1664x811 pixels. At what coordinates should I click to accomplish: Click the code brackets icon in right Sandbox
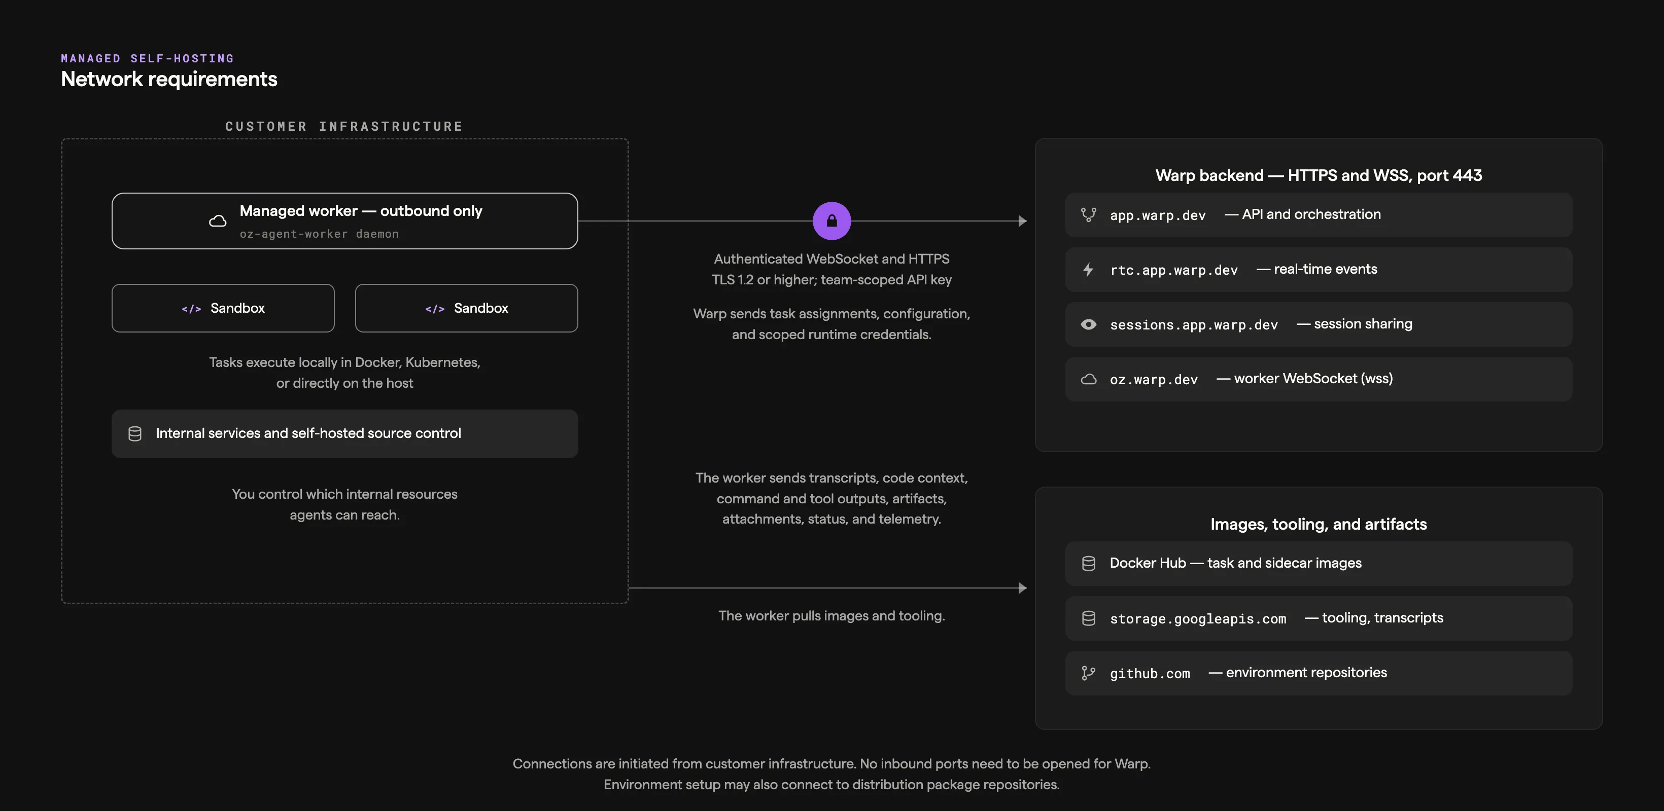[435, 309]
